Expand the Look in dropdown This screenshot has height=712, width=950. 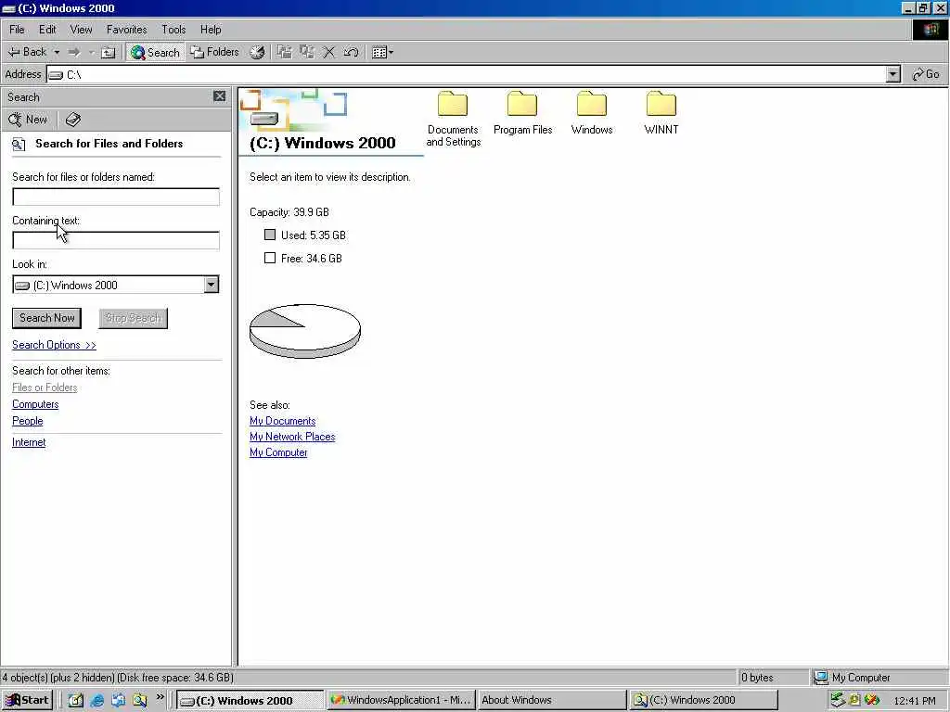click(211, 285)
